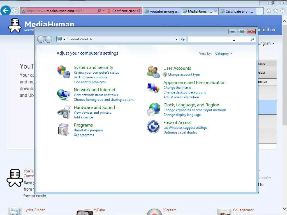Click the Lyrics Finder link on website
Image resolution: width=287 pixels, height=215 pixels.
(34, 210)
